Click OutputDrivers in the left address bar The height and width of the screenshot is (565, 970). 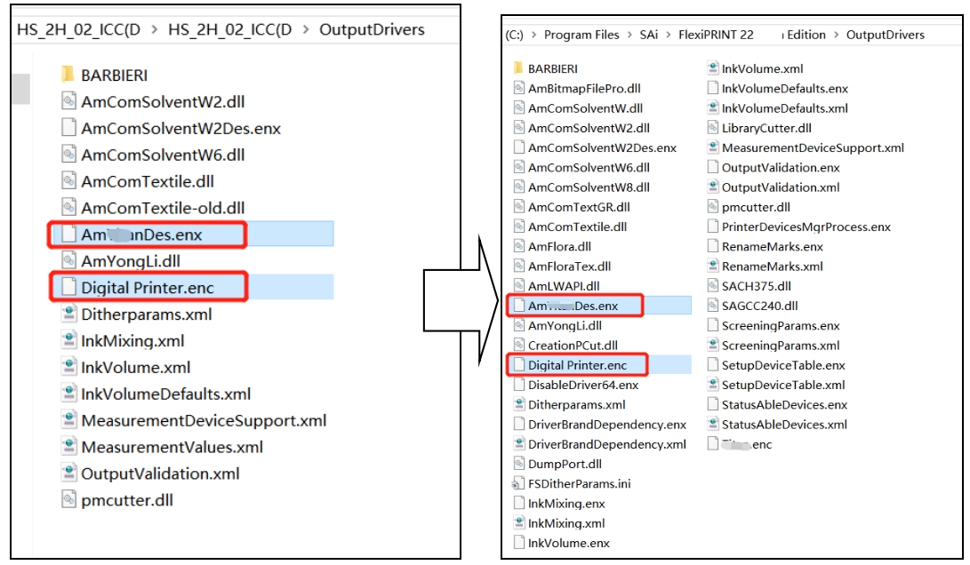pos(372,30)
